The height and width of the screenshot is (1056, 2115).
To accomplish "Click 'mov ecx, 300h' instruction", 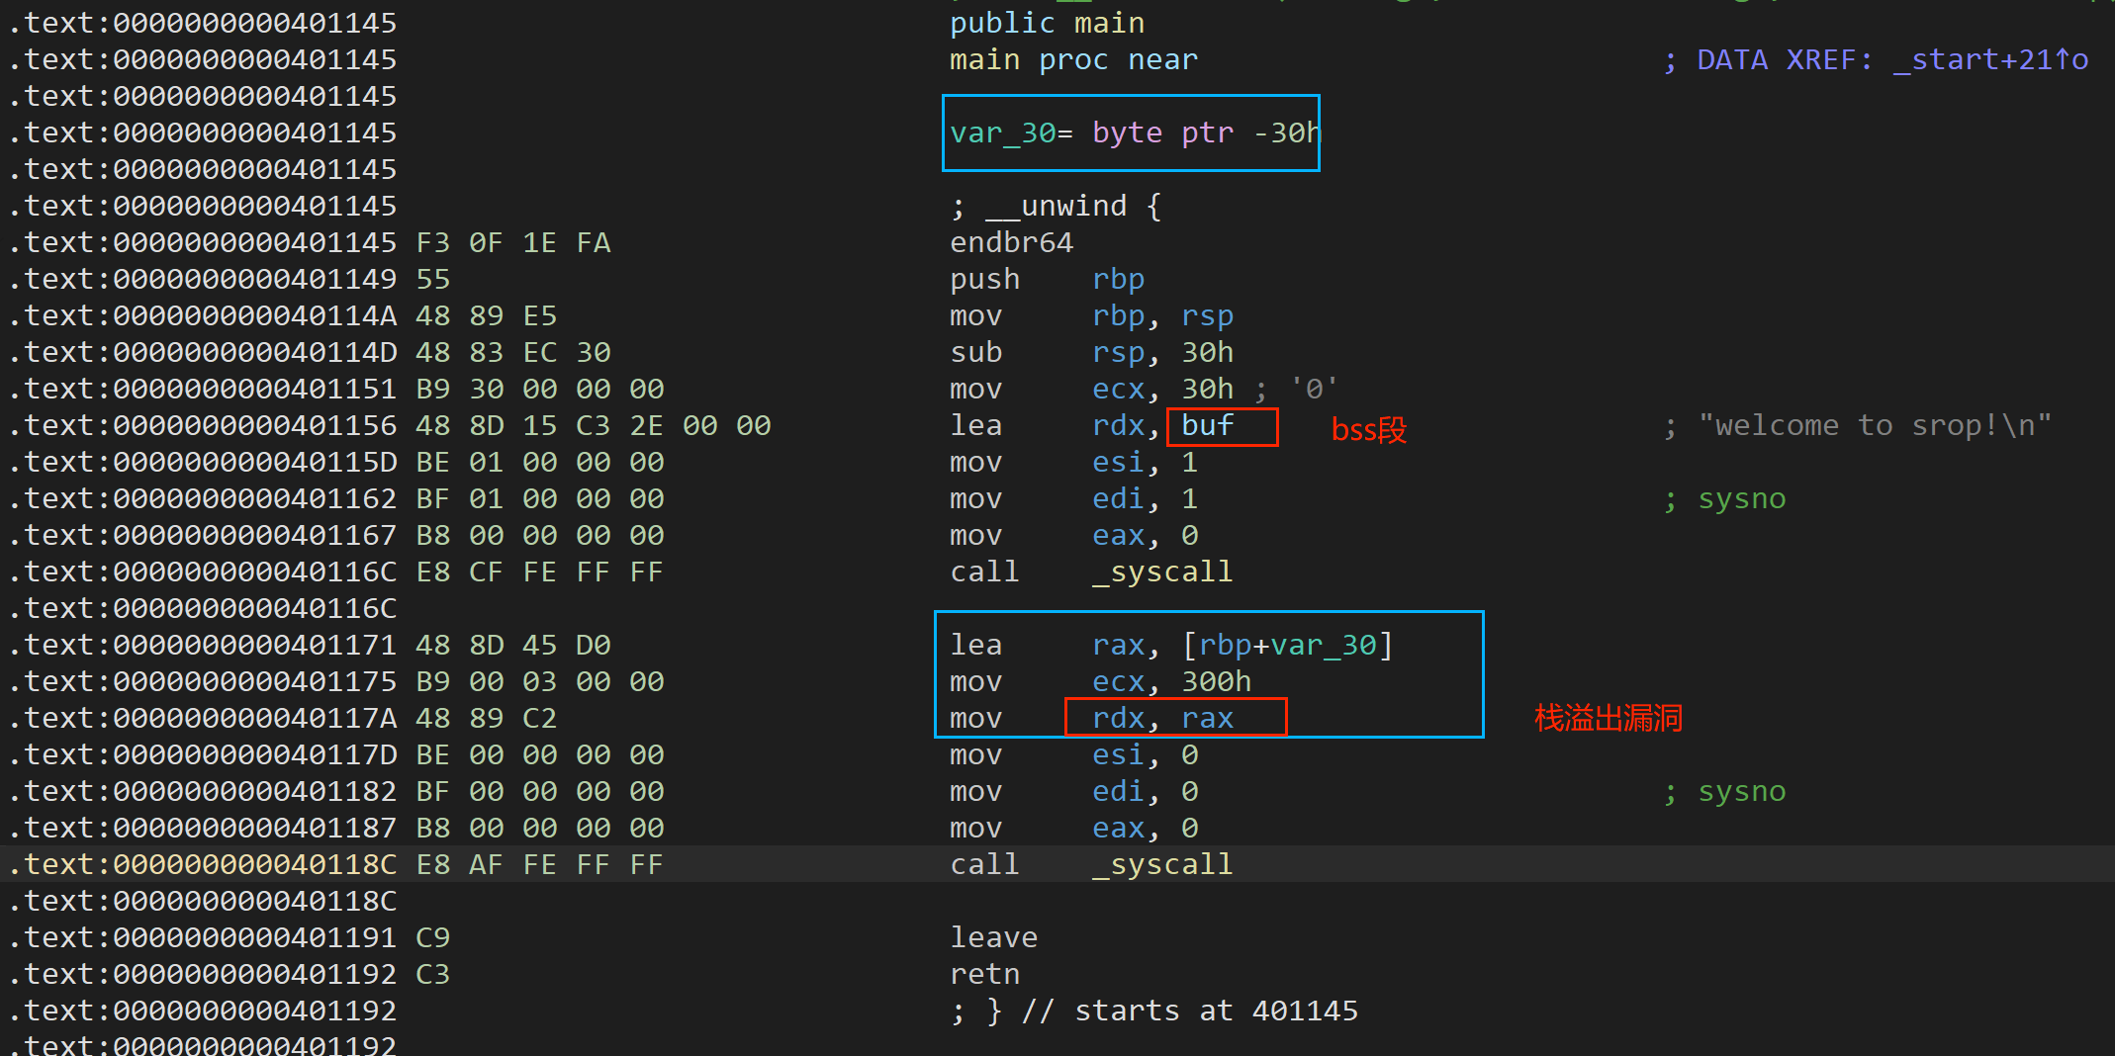I will coord(1100,681).
